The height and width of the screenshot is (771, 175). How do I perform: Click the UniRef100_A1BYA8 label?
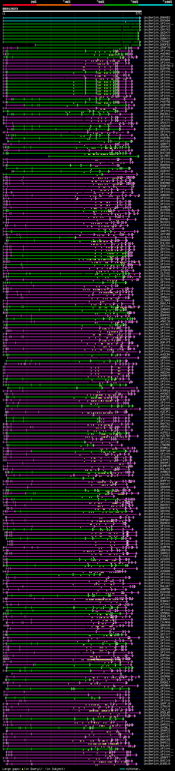click(157, 105)
